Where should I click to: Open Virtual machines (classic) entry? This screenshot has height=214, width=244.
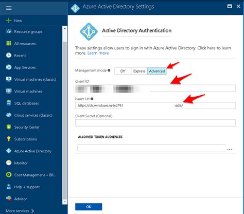(x=35, y=79)
